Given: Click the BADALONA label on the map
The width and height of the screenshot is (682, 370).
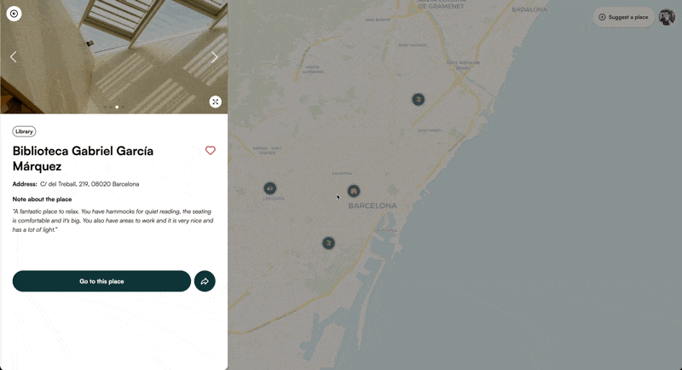Looking at the screenshot, I should (x=529, y=9).
